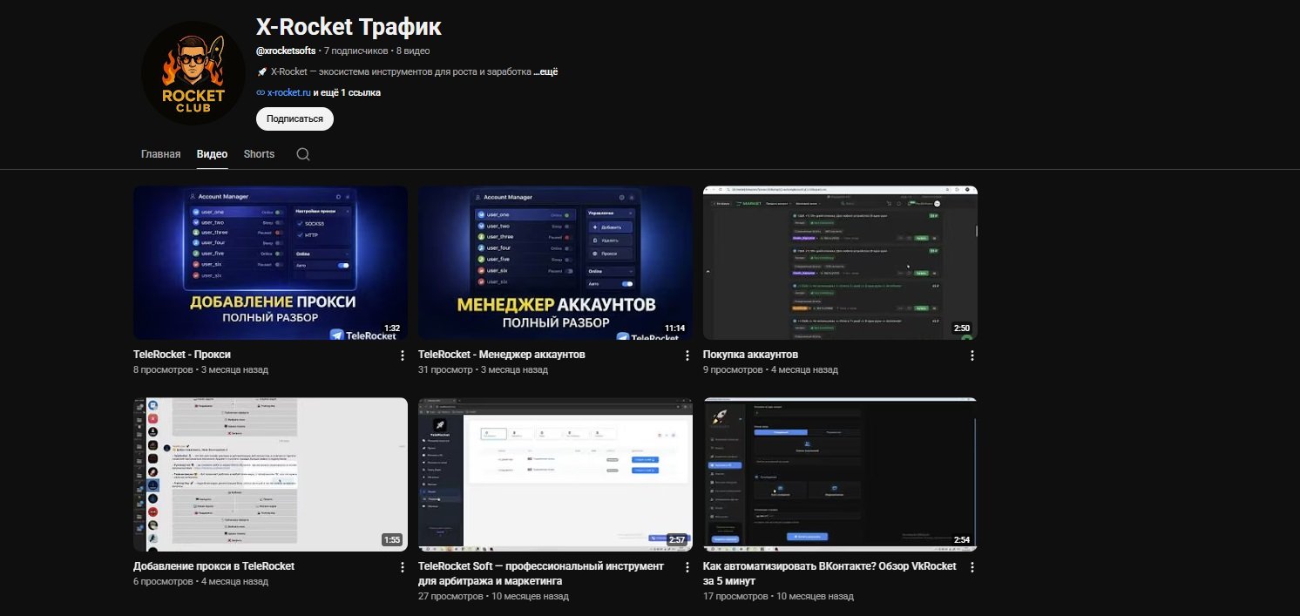The image size is (1300, 616).
Task: Open more options for Покупка аккаунтов video
Action: tap(972, 355)
